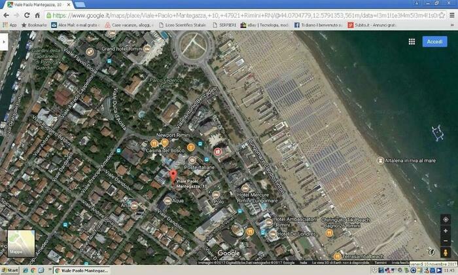Launch Chrome from quick launch
This screenshot has height=275, width=458.
click(33, 270)
